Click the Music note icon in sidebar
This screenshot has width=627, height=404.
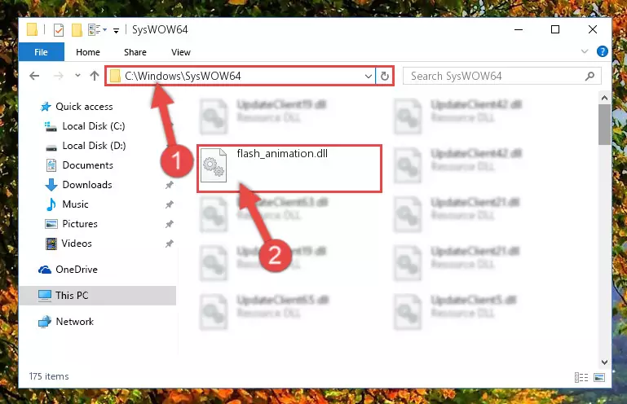[51, 204]
